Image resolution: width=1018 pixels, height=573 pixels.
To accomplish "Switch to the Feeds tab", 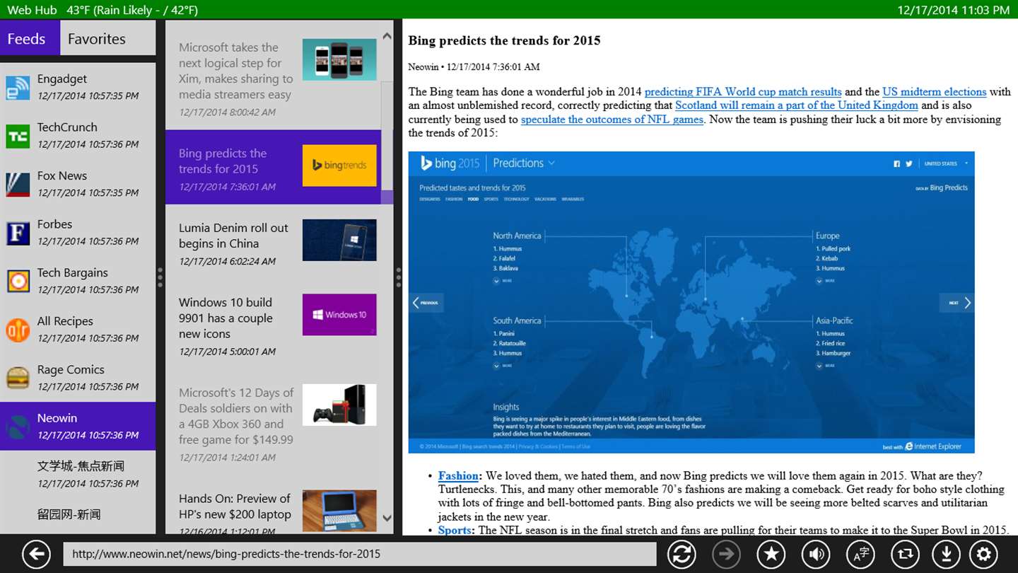I will [x=30, y=39].
